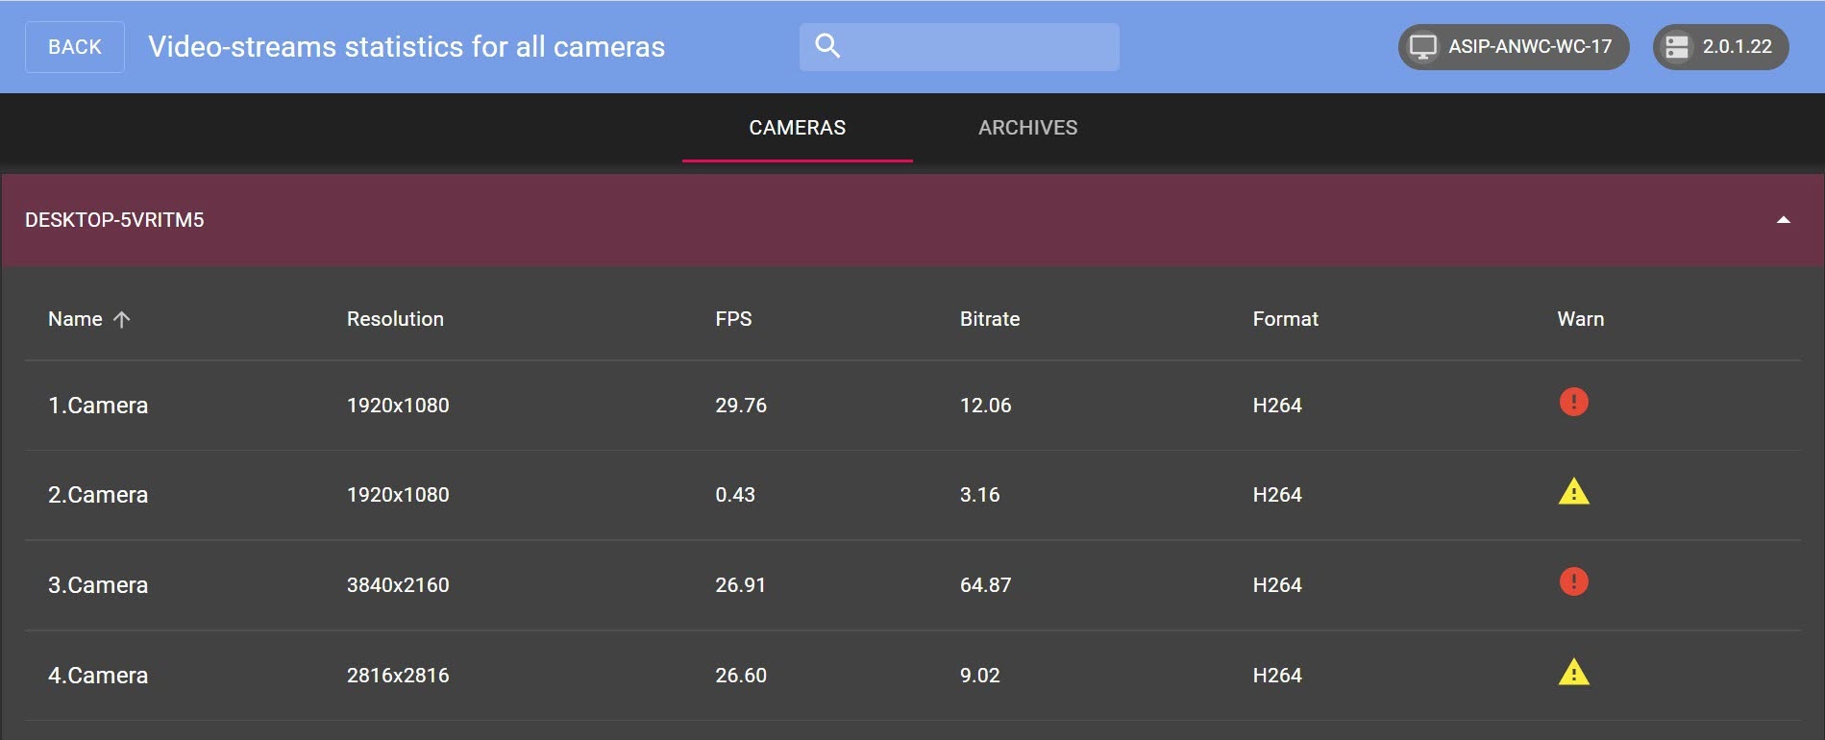Click the red error icon for 1.Camera
The width and height of the screenshot is (1825, 740).
(x=1573, y=402)
